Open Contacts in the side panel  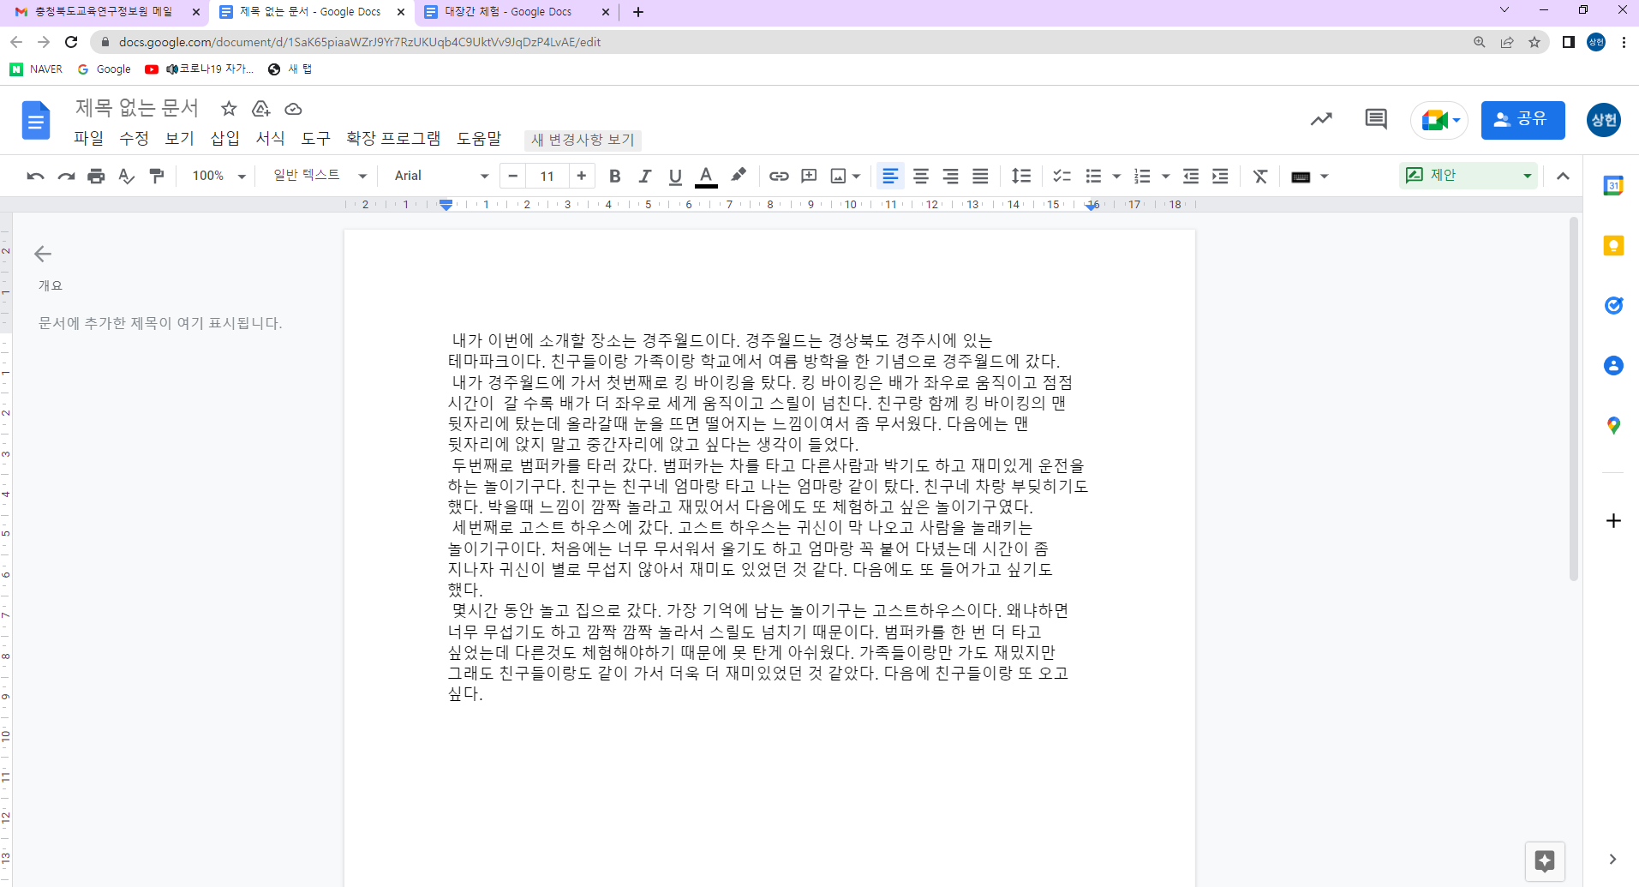tap(1613, 366)
